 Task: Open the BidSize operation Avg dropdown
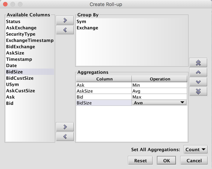pyautogui.click(x=159, y=103)
